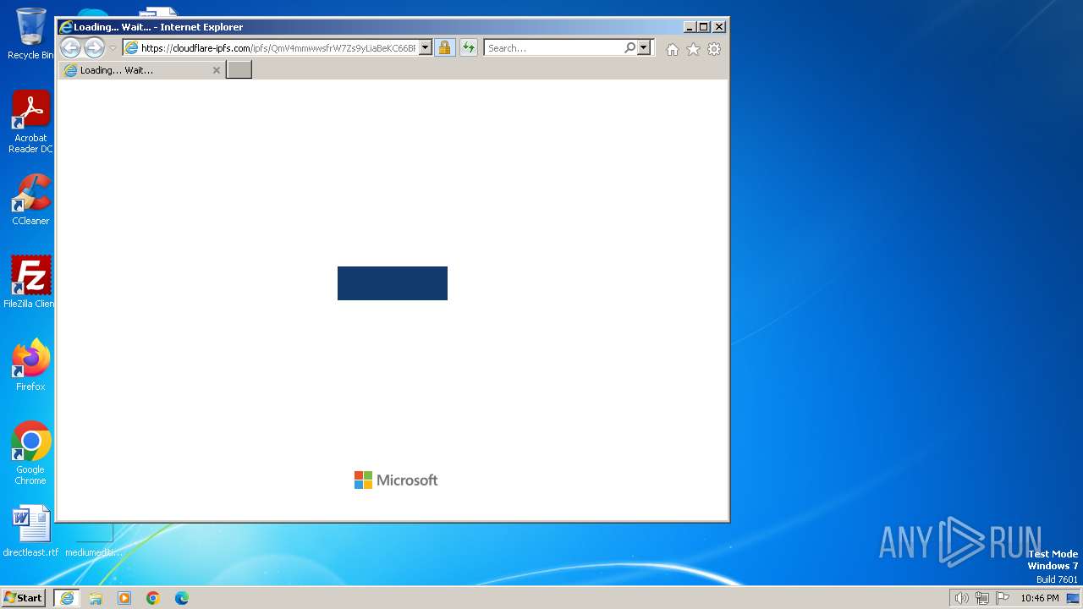The image size is (1083, 609).
Task: Click the Action Center flag tray icon
Action: pos(1003,598)
